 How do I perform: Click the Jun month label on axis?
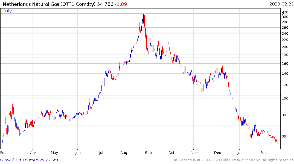78,153
